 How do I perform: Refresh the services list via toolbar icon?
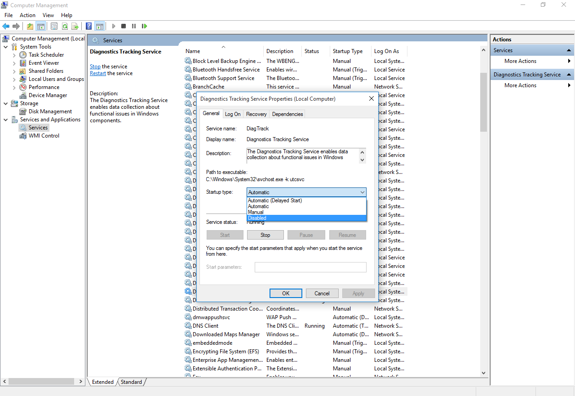pos(65,26)
